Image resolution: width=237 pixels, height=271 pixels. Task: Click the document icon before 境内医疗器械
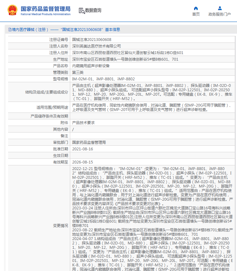10,30
